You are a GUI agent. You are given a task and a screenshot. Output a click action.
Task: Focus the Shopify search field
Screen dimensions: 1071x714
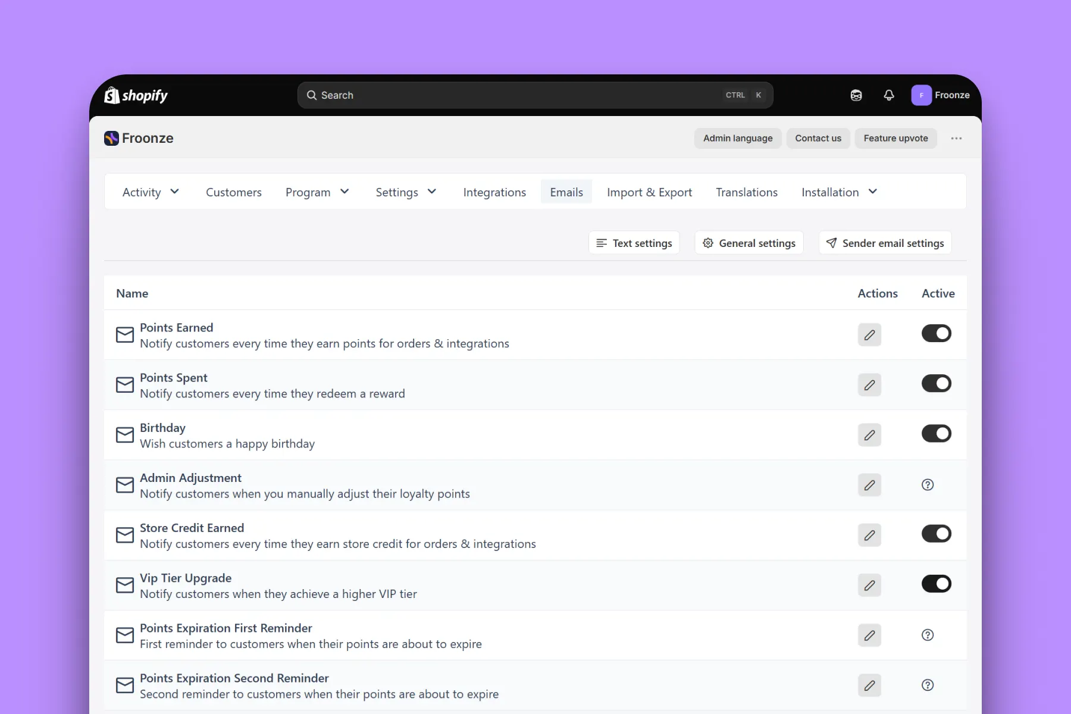pos(535,95)
